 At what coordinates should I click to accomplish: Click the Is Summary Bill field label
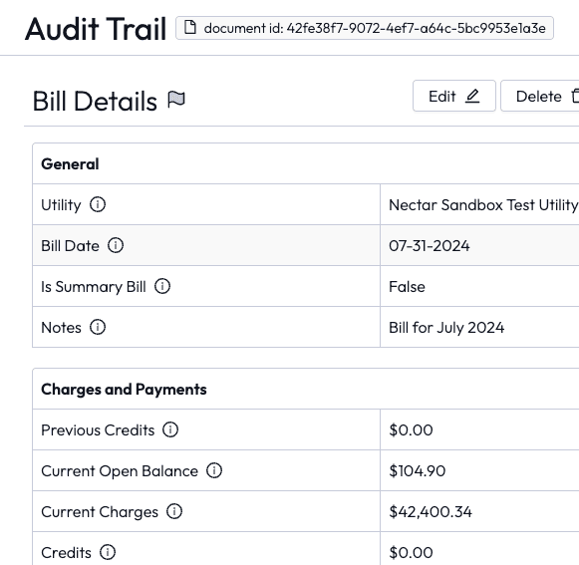point(94,287)
